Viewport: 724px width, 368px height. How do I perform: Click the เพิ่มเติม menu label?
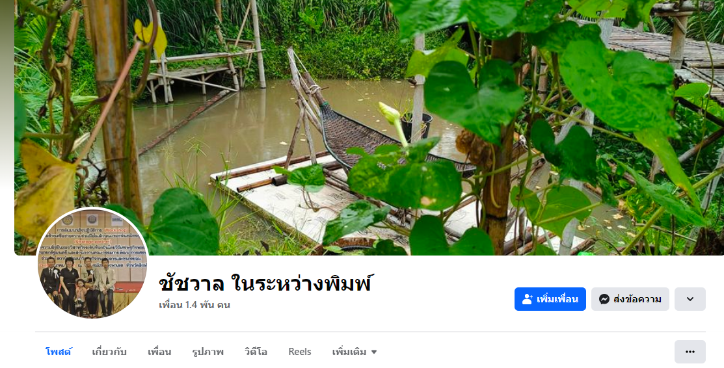coord(349,352)
